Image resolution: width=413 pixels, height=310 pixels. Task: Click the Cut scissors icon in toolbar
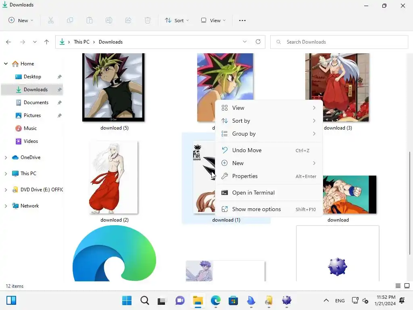(x=51, y=20)
